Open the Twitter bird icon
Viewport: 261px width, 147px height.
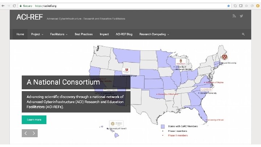click(x=241, y=16)
